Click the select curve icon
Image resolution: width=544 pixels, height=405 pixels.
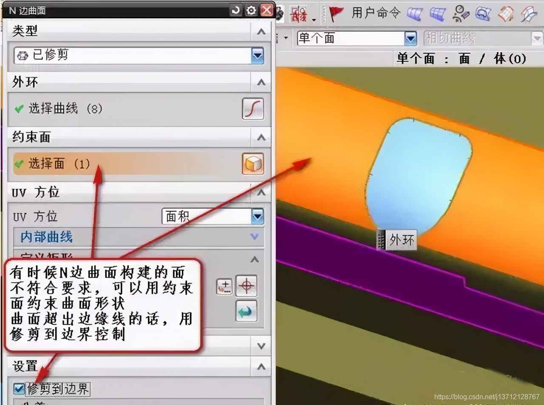point(253,109)
